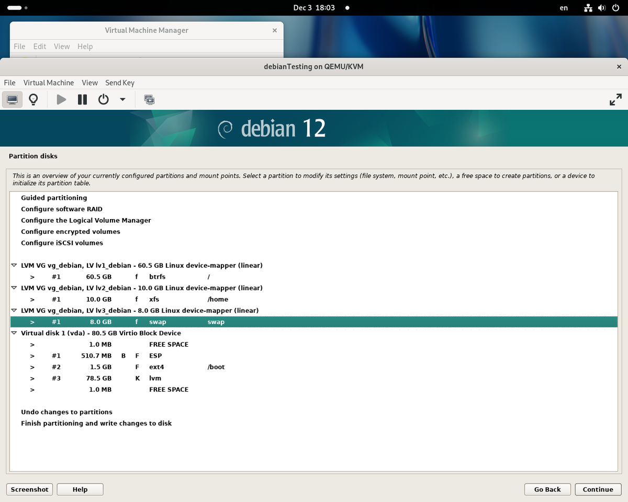Close the Virtual Machine Manager window
The image size is (628, 502).
tap(274, 30)
